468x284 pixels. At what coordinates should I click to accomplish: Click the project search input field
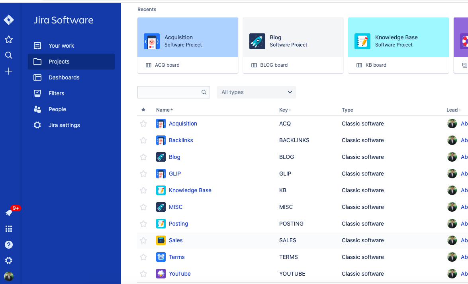click(173, 92)
